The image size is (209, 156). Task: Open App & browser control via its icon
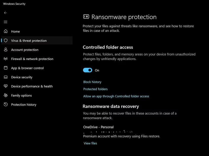click(x=5, y=68)
